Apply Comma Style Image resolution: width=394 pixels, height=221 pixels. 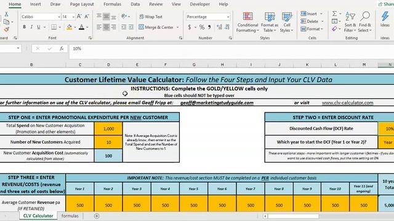209,27
